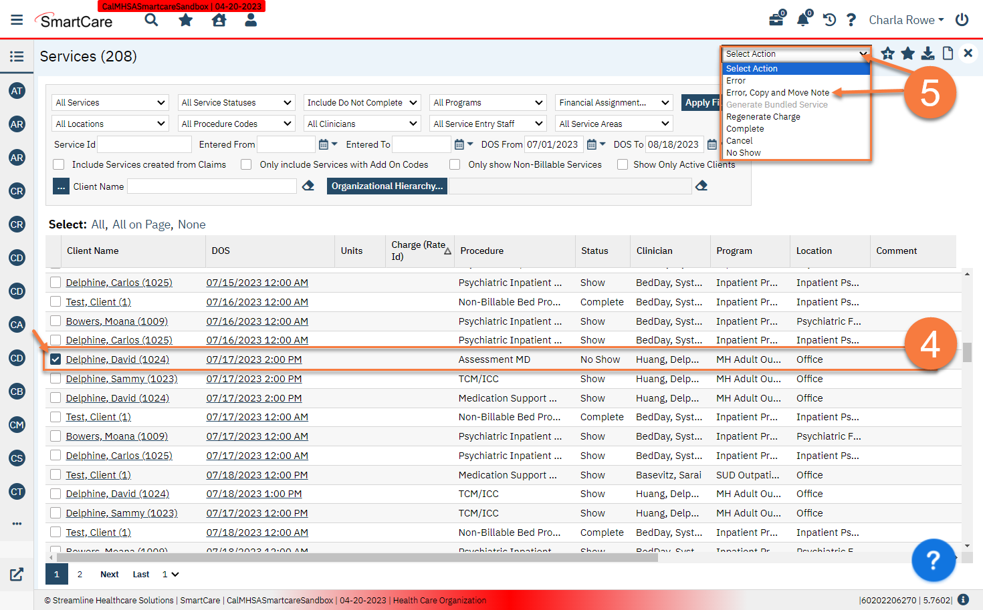Screen dimensions: 983x610
Task: Create a new record using the document icon
Action: click(948, 53)
